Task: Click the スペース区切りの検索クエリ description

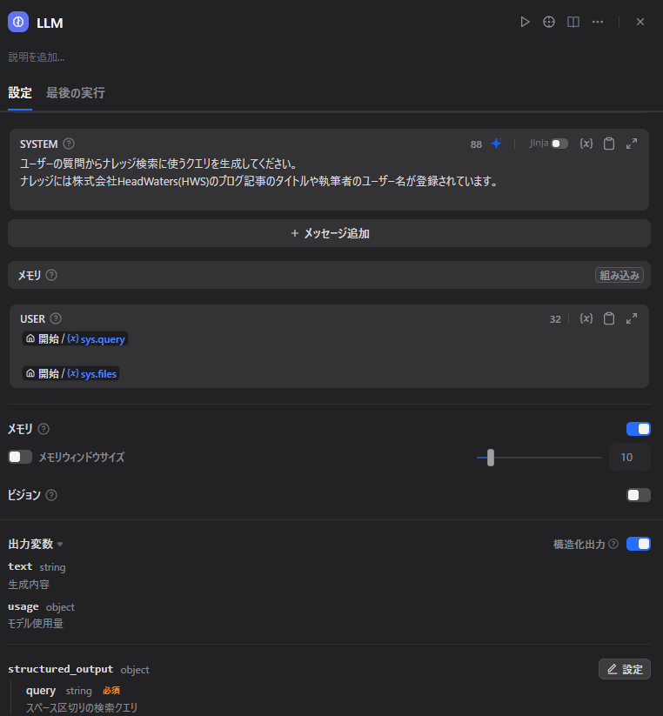Action: (81, 708)
